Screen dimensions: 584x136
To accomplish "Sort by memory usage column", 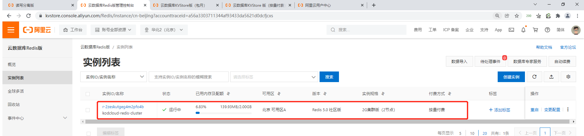I will pos(228,94).
